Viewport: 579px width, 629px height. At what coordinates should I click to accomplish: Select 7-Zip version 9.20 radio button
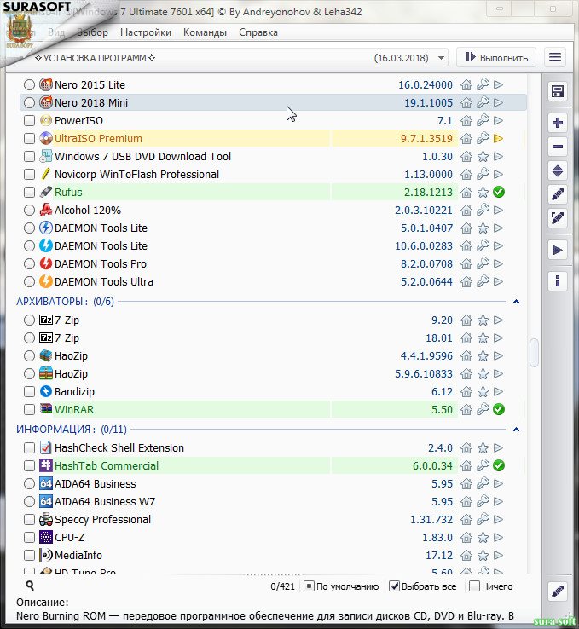[29, 320]
